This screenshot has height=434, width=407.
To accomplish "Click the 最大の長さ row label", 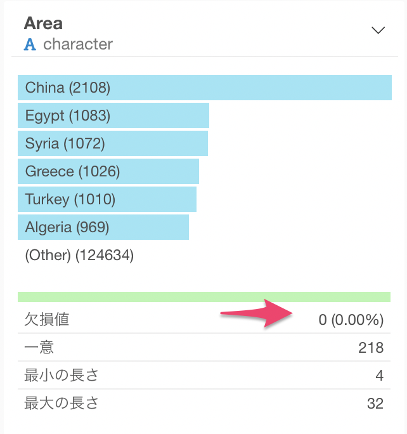I will pyautogui.click(x=61, y=403).
